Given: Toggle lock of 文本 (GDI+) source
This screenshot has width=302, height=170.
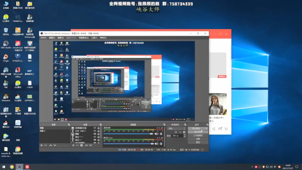Looking at the screenshot, I should coord(99,131).
